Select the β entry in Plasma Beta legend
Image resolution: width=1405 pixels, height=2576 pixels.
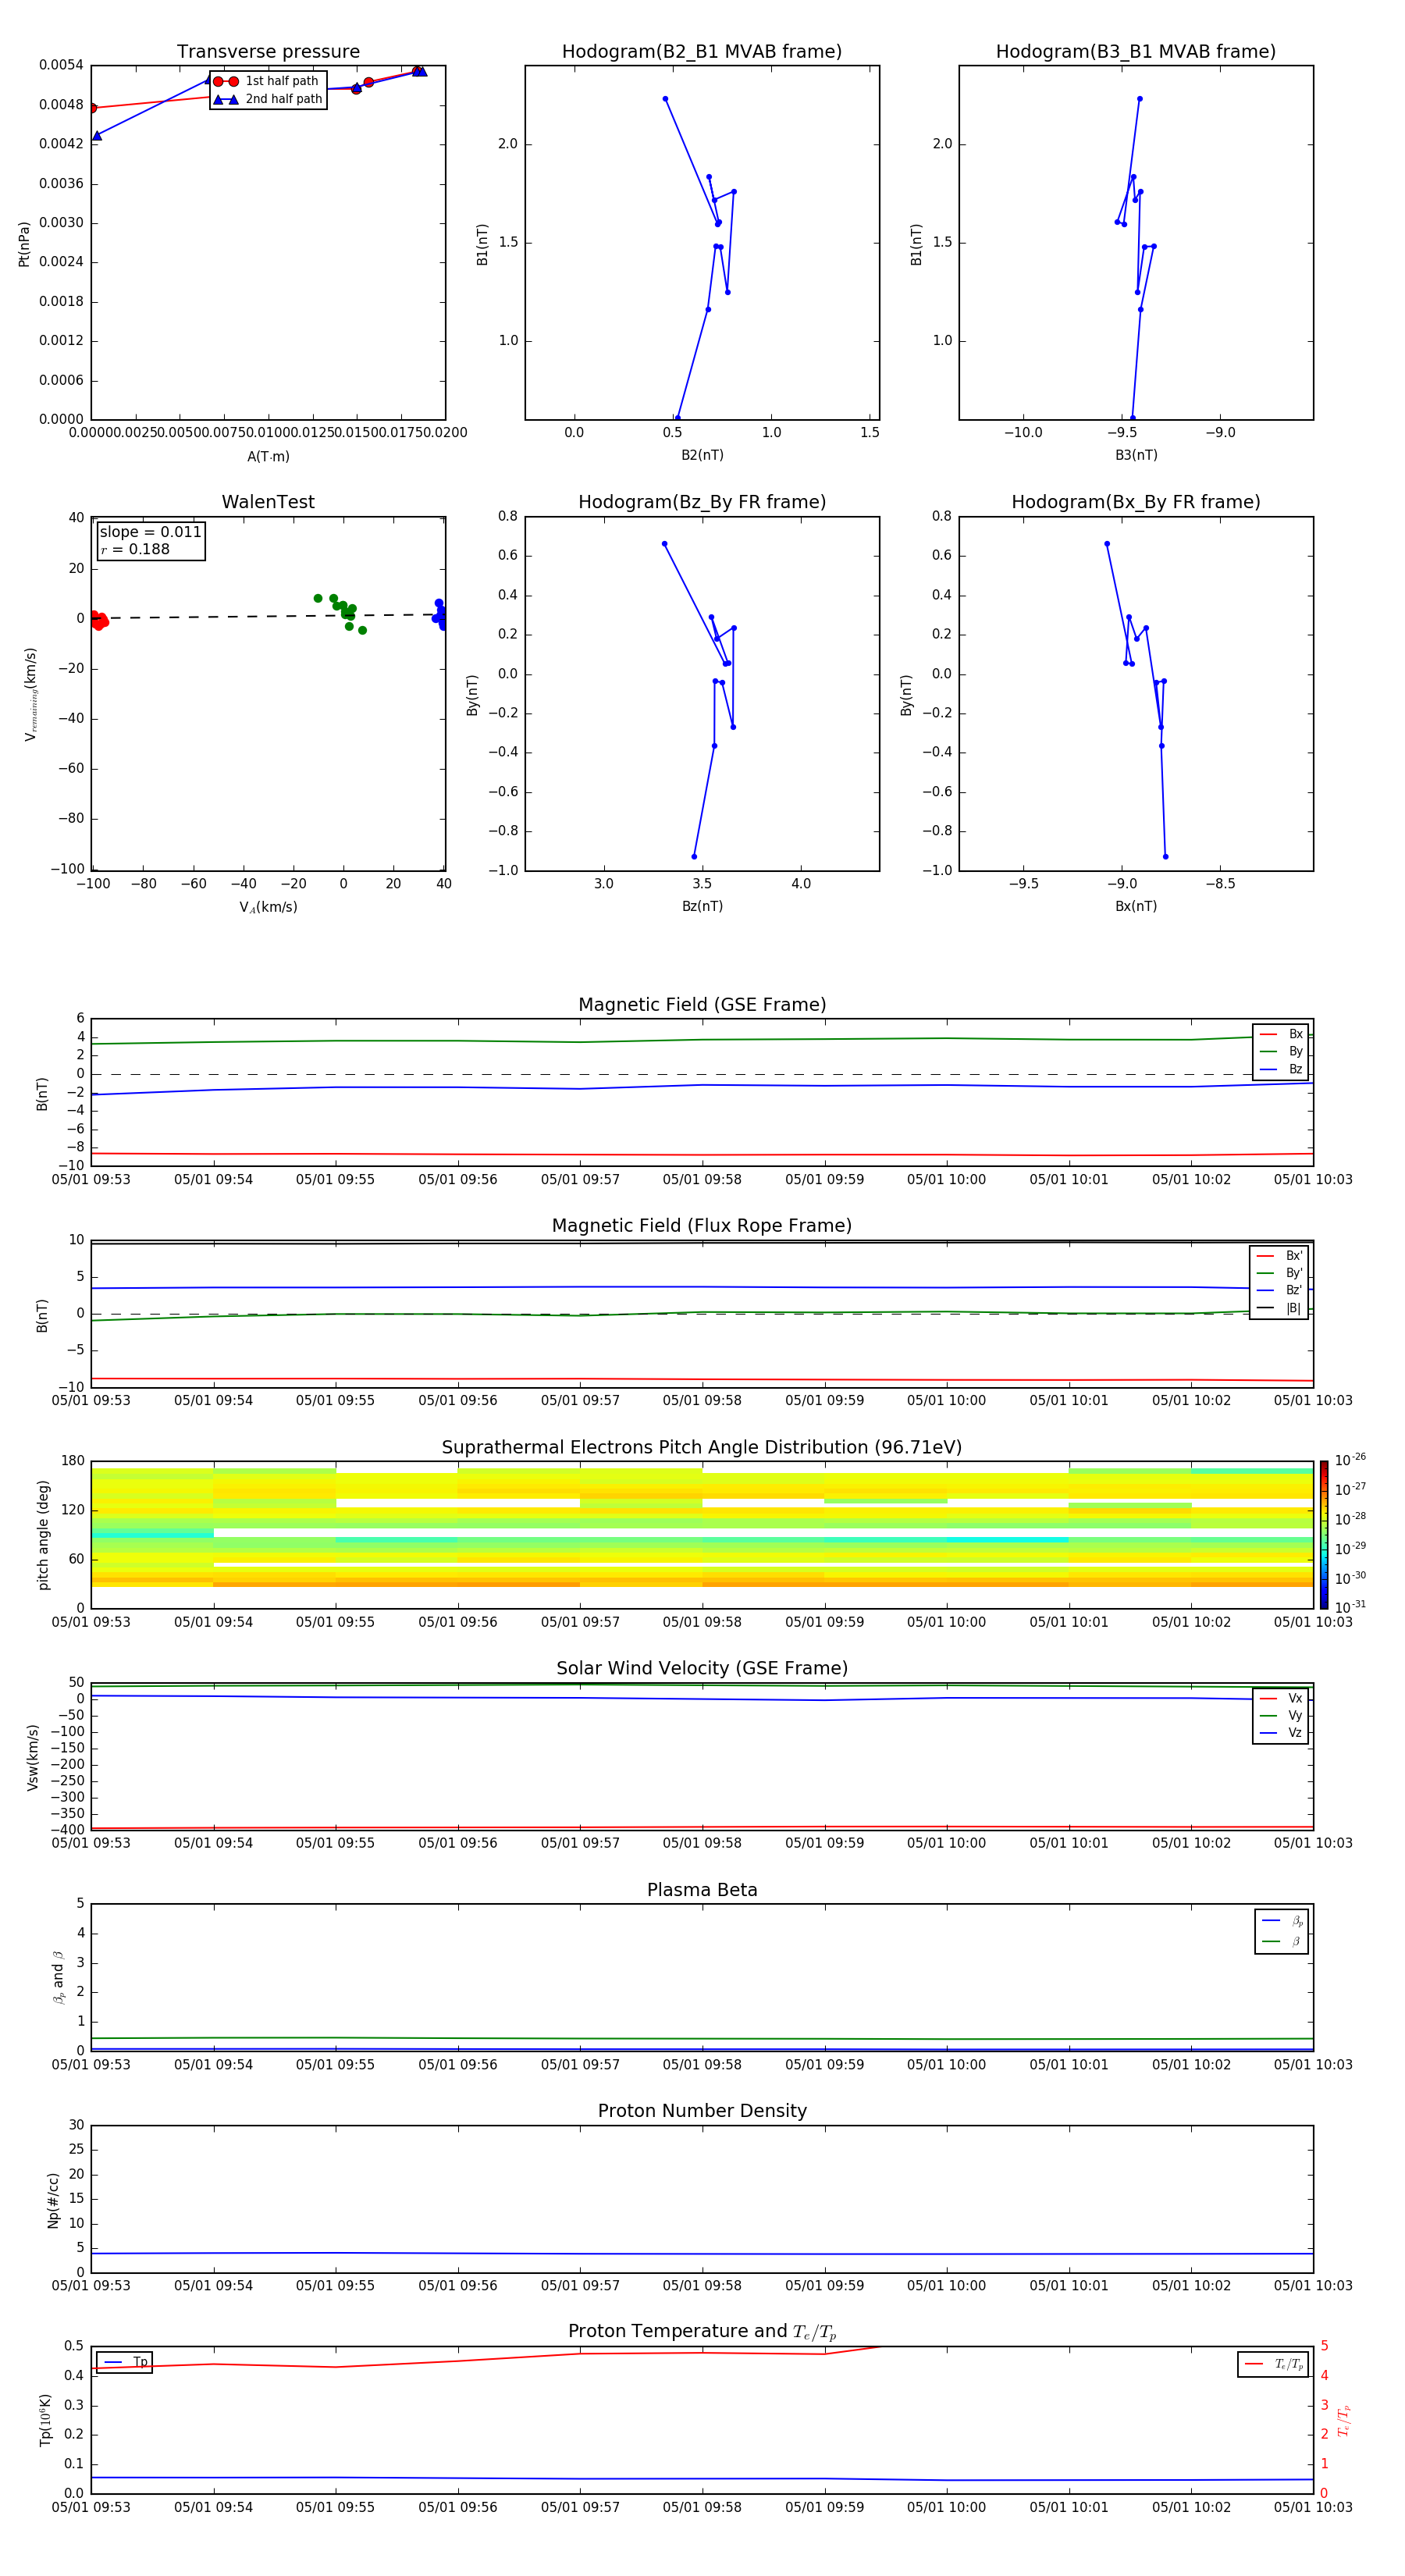(1282, 1941)
